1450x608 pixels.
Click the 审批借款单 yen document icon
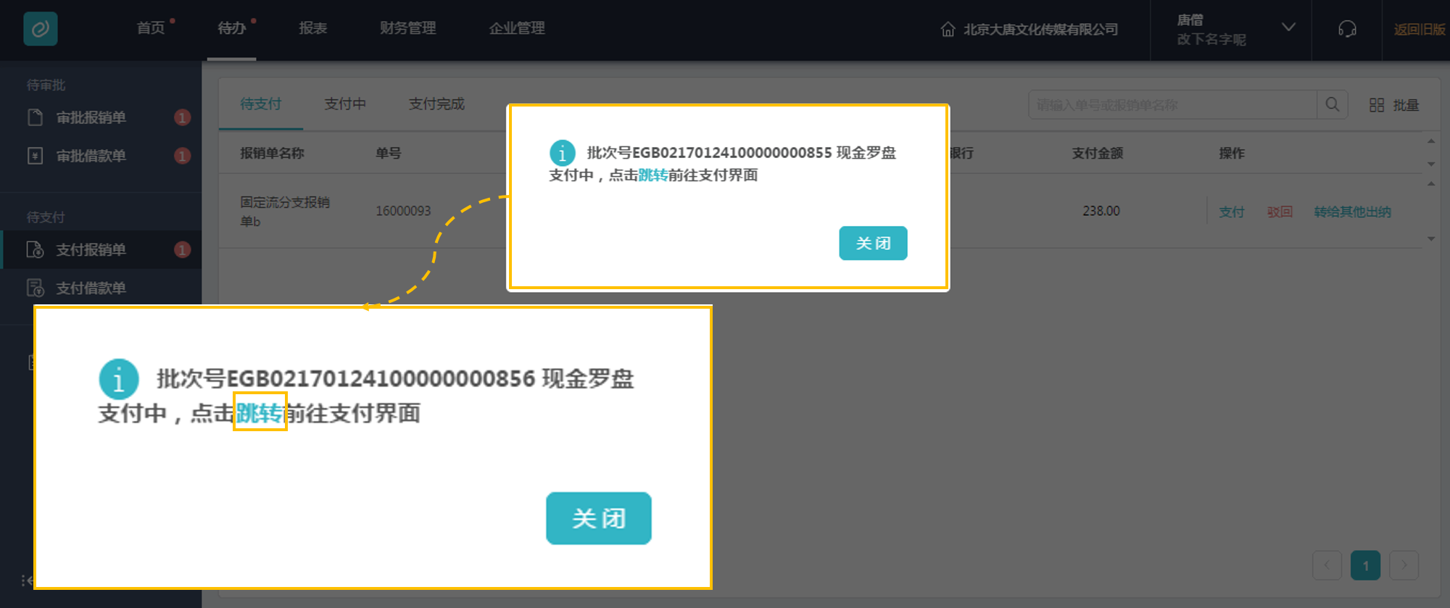point(35,156)
